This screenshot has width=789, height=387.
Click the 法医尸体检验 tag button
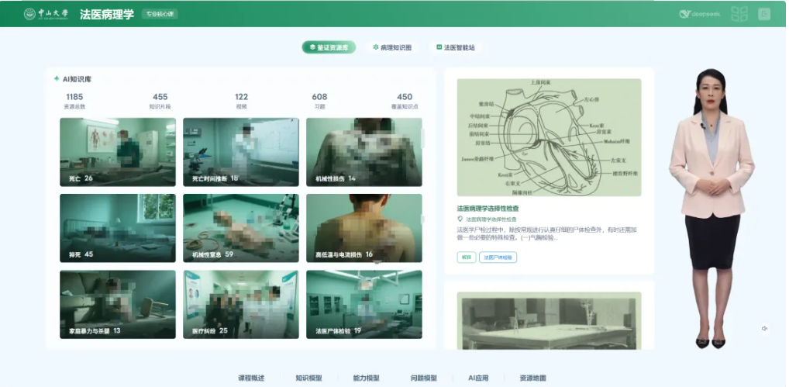point(498,257)
